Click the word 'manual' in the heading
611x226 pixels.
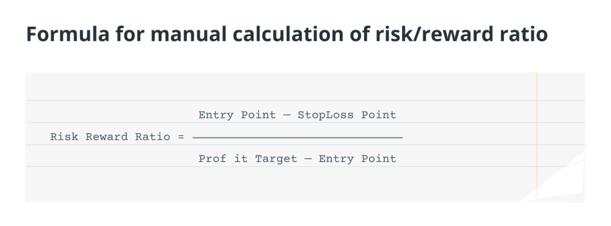(x=189, y=34)
